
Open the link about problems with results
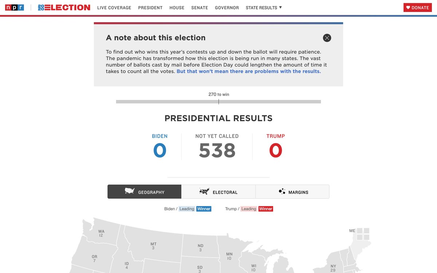pos(249,71)
